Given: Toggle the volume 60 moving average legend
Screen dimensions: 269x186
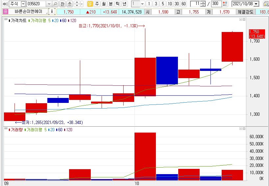Looking at the screenshot, I should [60, 130].
